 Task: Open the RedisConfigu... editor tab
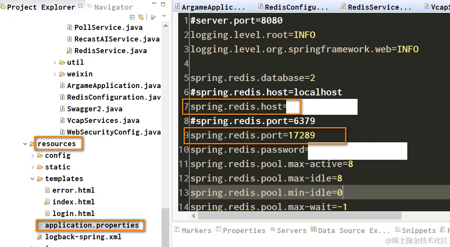tap(293, 7)
